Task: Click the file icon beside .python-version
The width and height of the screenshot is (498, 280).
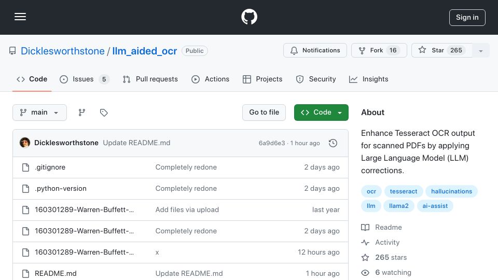Action: (26, 189)
